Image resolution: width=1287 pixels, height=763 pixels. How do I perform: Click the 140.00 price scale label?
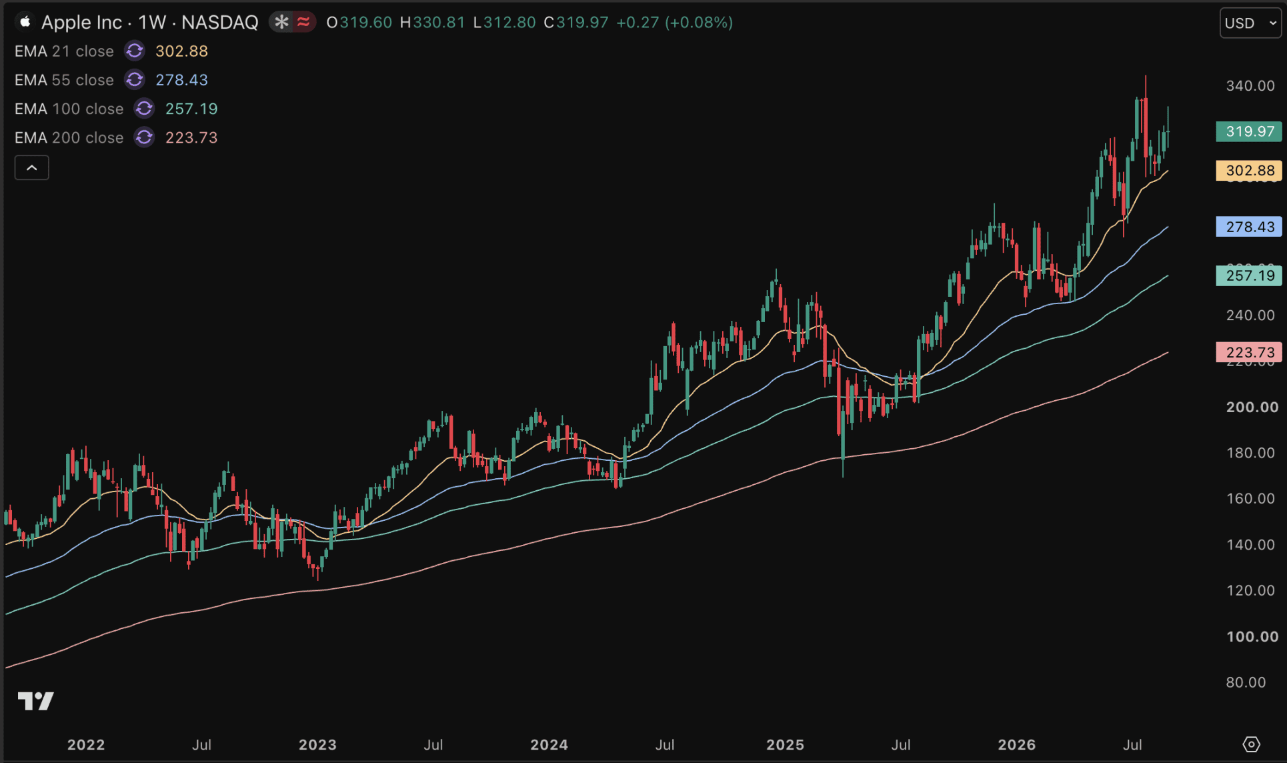(x=1250, y=544)
